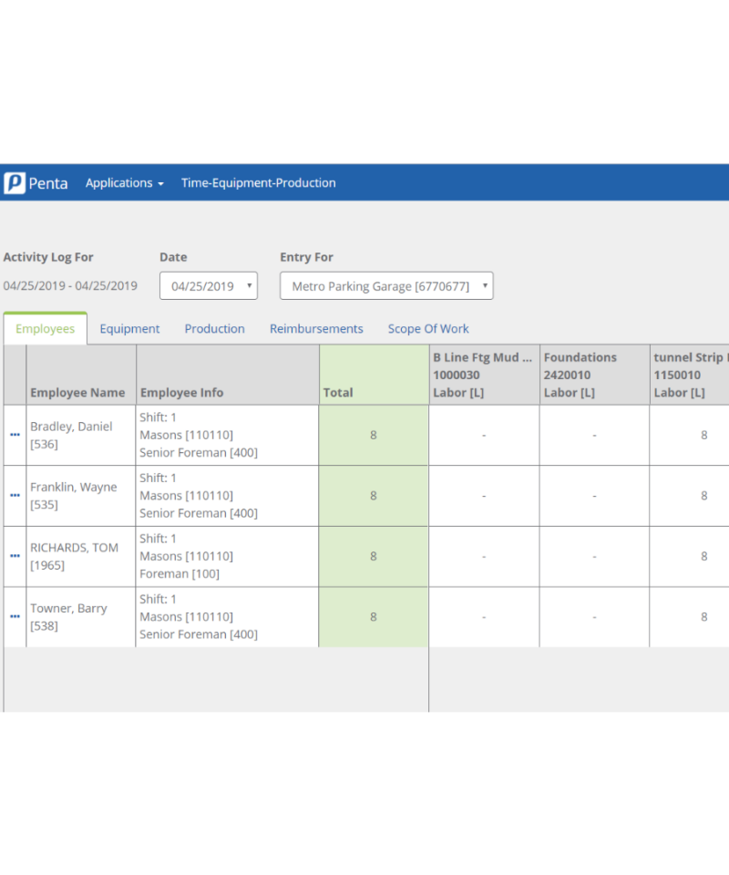
Task: Switch to the Production tab
Action: pyautogui.click(x=214, y=328)
